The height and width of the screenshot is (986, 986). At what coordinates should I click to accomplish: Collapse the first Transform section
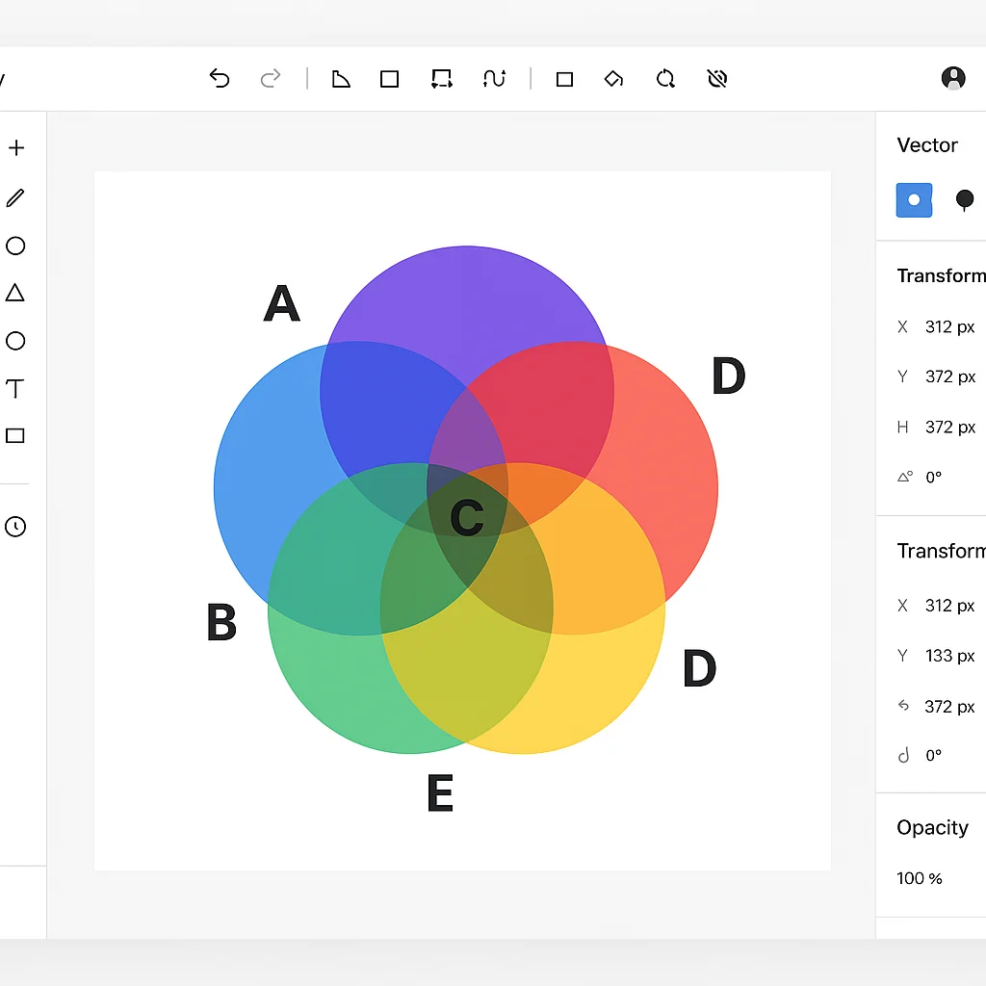(x=942, y=275)
